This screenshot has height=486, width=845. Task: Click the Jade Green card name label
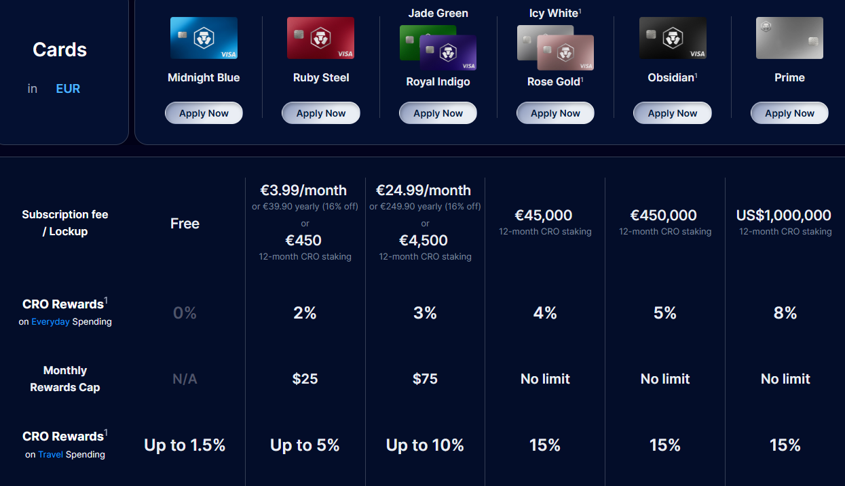point(438,13)
